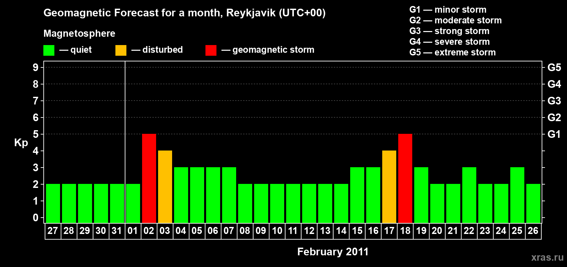
Task: Click the Kp axis label
Action: pyautogui.click(x=21, y=143)
